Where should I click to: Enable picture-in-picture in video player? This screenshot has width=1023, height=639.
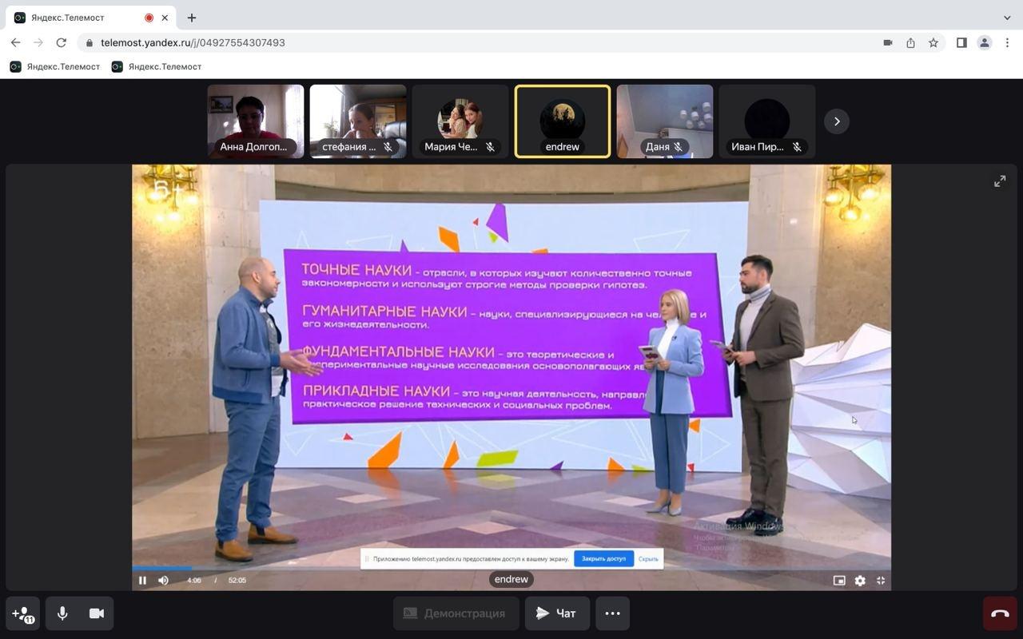pyautogui.click(x=839, y=581)
